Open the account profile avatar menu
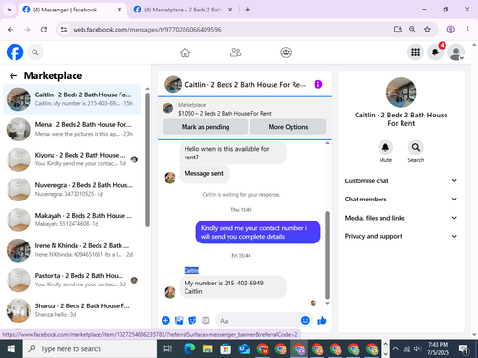478x358 pixels. point(456,53)
